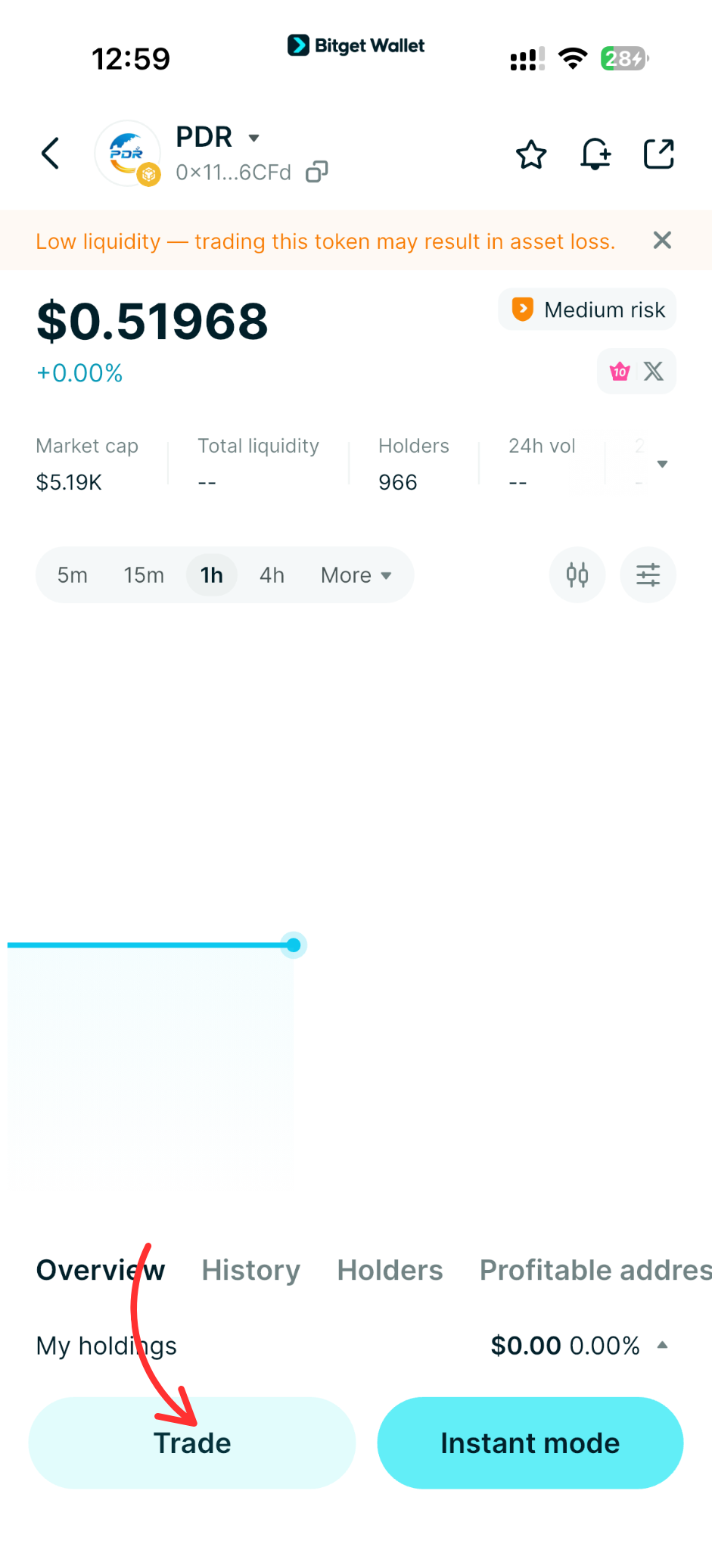Open the candlestick chart type options
This screenshot has height=1550, width=712.
coord(577,575)
